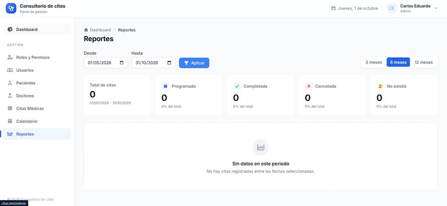Select the 6 meses range option
The width and height of the screenshot is (447, 206).
[x=398, y=62]
